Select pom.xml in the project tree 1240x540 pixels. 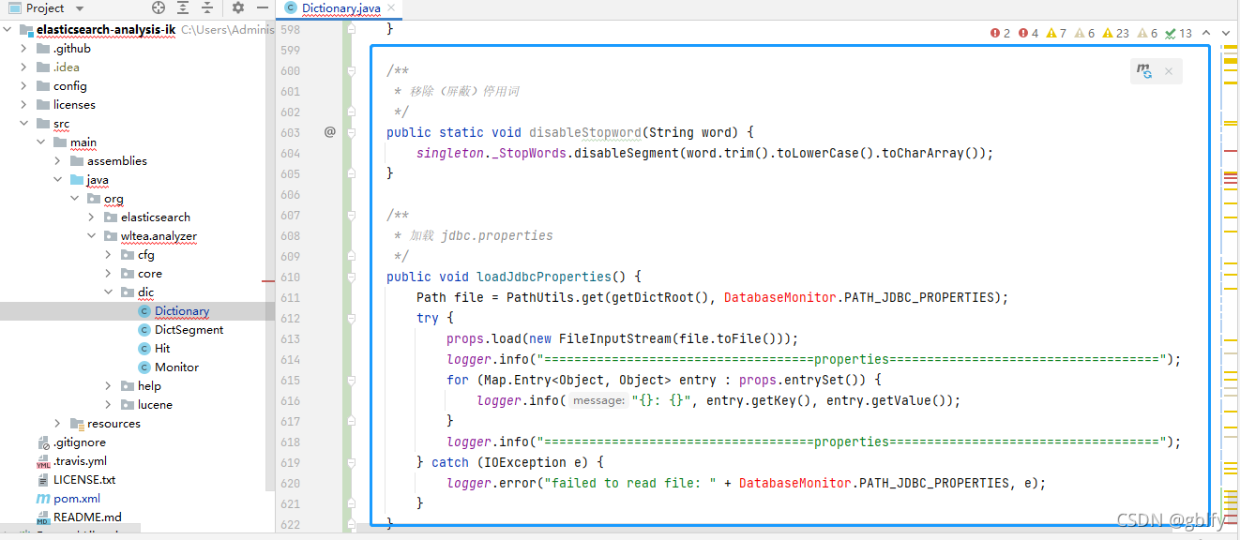coord(77,499)
